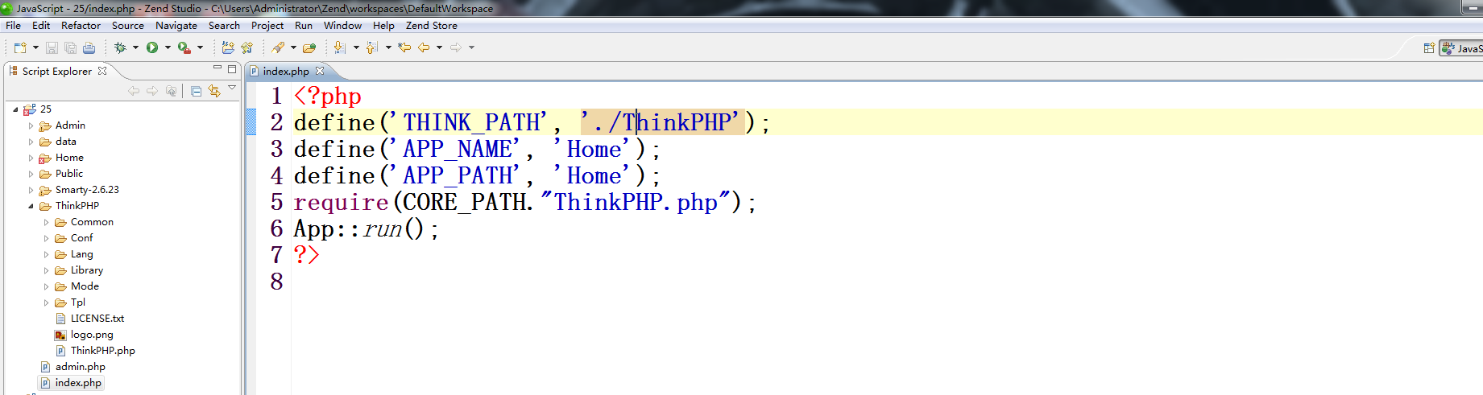Close the index.php editor tab
The image size is (1483, 395).
click(x=320, y=71)
